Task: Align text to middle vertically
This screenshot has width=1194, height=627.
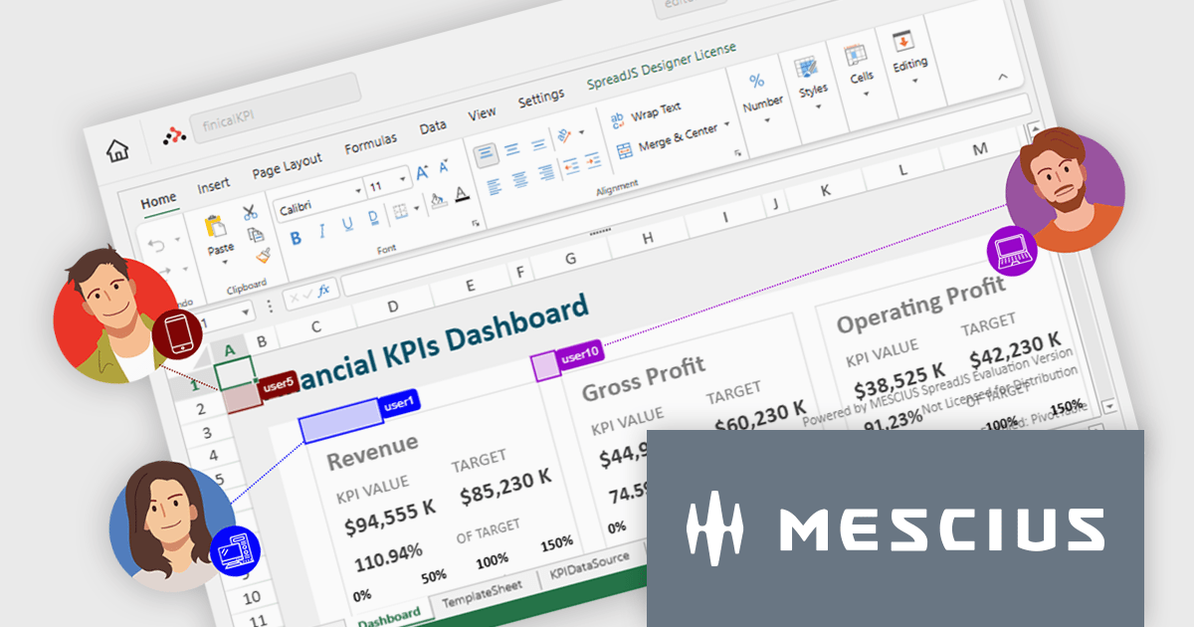Action: tap(511, 149)
